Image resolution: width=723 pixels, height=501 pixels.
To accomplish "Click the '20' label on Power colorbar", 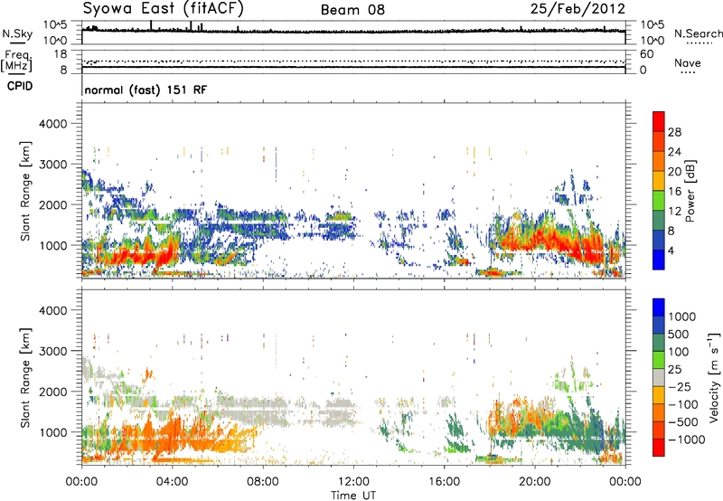I will (674, 172).
